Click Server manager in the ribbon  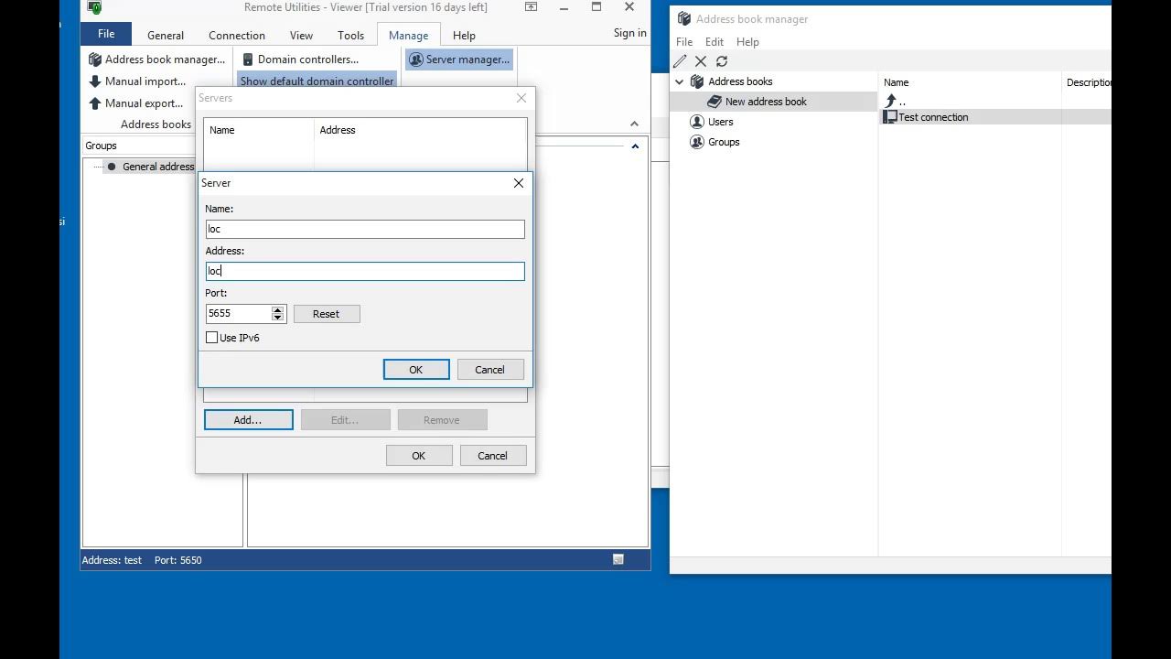[x=459, y=59]
